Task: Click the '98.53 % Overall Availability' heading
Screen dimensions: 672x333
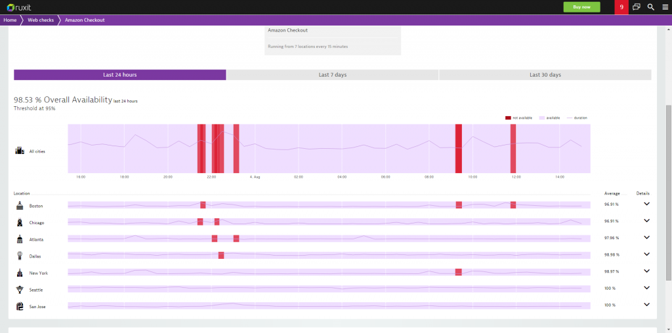Action: click(63, 100)
